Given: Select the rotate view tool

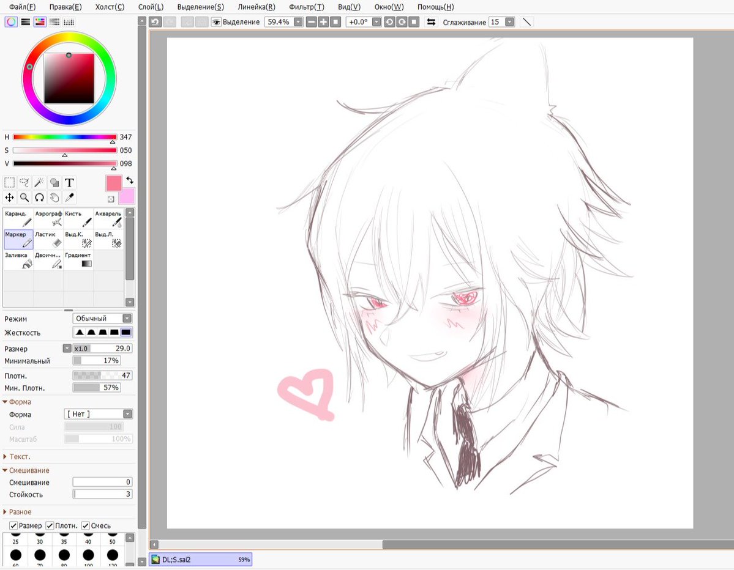Looking at the screenshot, I should click(39, 198).
